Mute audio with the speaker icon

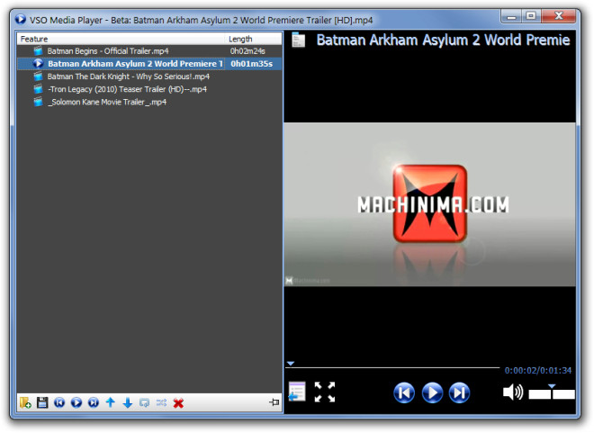pyautogui.click(x=513, y=392)
